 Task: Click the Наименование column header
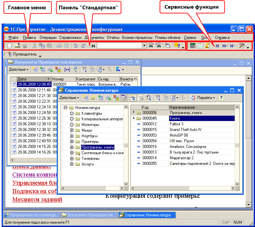point(202,107)
